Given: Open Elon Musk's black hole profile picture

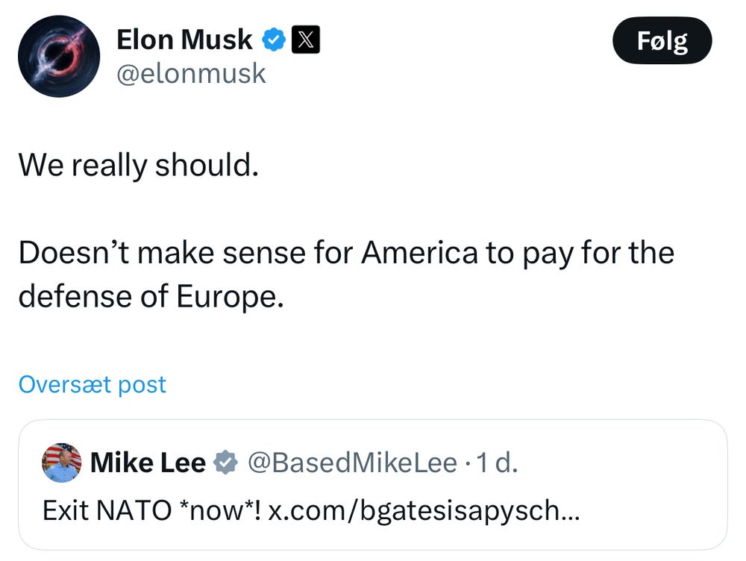Looking at the screenshot, I should click(x=59, y=56).
